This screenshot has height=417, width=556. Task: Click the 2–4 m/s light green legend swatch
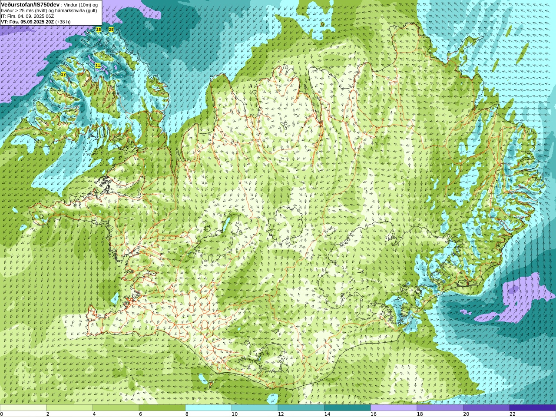coord(69,407)
